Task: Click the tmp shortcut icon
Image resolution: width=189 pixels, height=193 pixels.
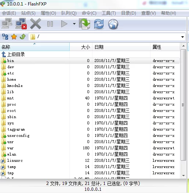Action: [x=3, y=173]
